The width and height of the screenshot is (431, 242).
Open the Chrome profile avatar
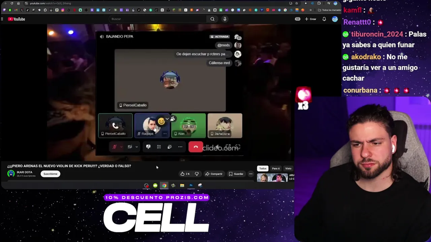pos(335,3)
